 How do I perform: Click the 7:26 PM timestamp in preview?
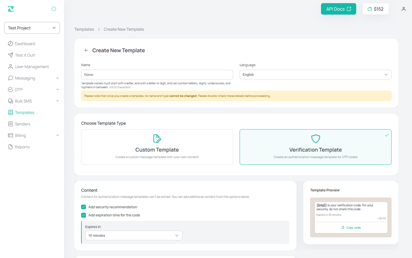pos(381,218)
